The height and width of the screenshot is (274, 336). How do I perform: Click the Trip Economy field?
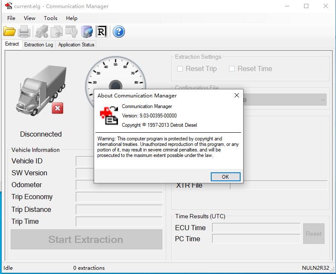click(119, 197)
